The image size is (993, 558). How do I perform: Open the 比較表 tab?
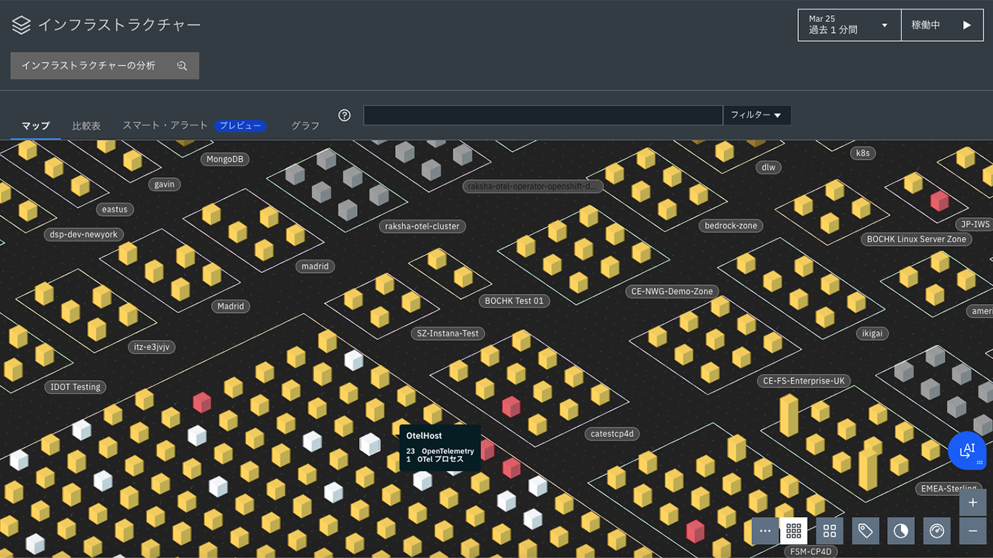point(86,125)
